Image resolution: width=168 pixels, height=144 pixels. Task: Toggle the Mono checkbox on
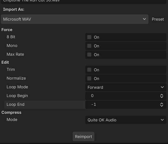[89, 46]
